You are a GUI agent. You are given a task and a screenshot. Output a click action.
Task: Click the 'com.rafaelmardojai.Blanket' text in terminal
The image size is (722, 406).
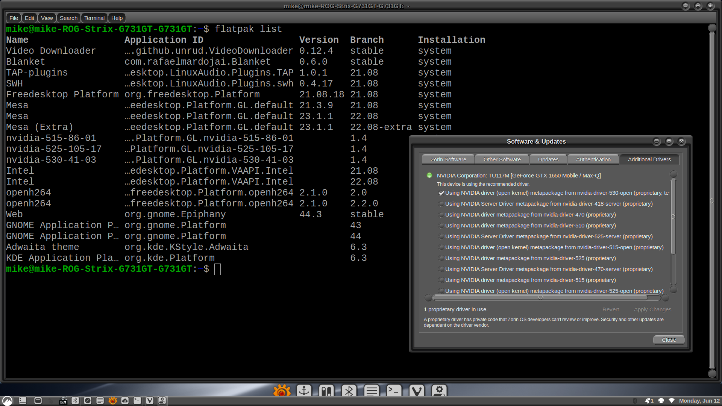point(197,62)
